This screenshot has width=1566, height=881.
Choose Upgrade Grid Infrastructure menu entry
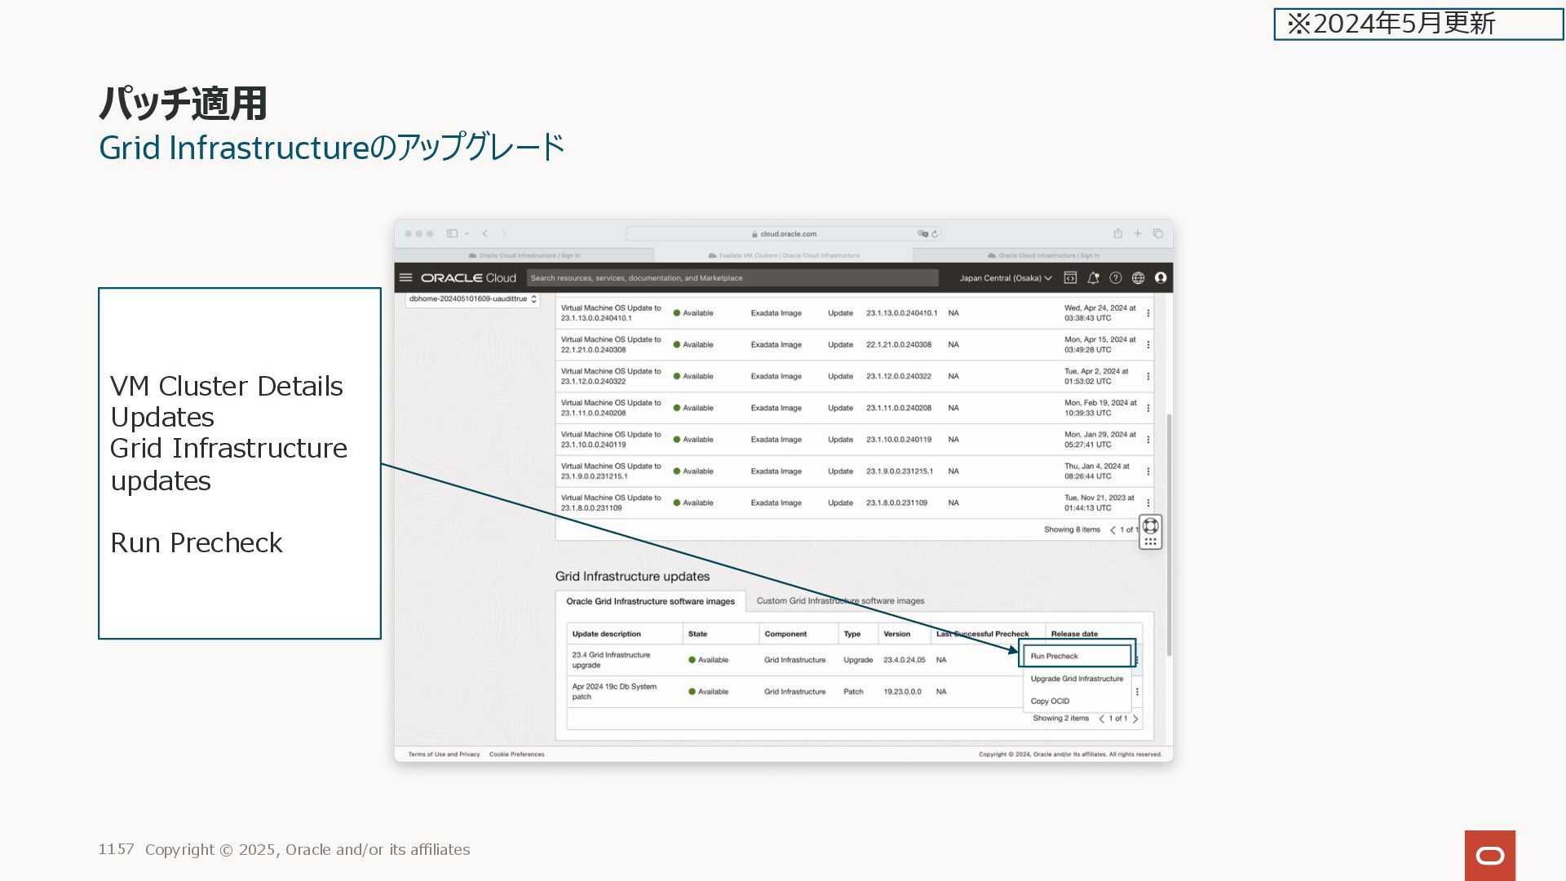point(1076,679)
